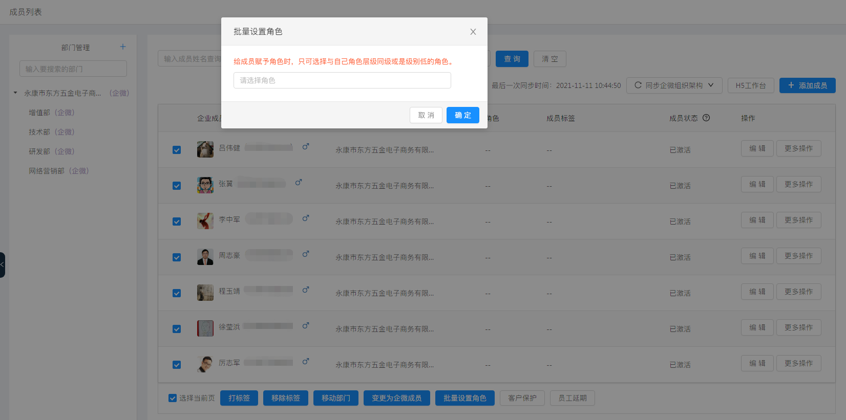The width and height of the screenshot is (846, 420).
Task: Click the male gender icon for 厉志军
Action: point(306,361)
